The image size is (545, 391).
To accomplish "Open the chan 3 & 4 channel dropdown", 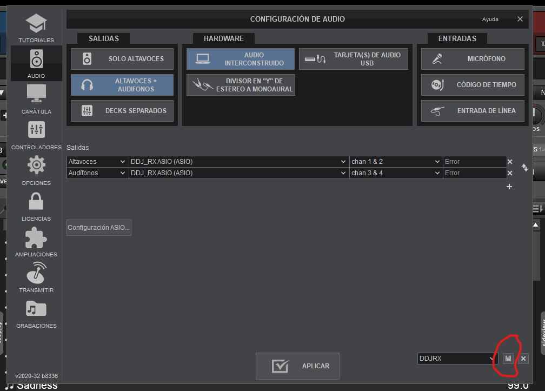I will (x=396, y=173).
